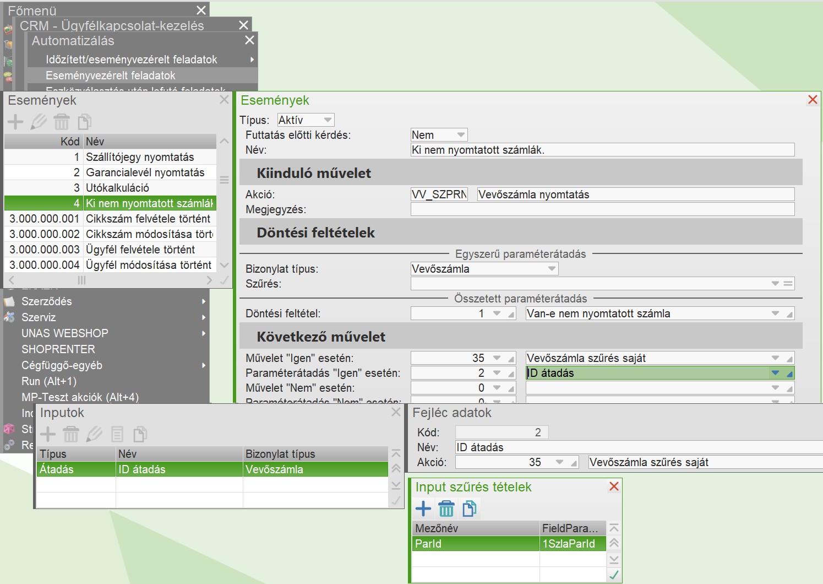Click pencil edit icon in Események list toolbar

(x=39, y=122)
